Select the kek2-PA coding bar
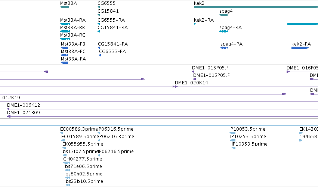The width and height of the screenshot is (318, 187). (300, 48)
